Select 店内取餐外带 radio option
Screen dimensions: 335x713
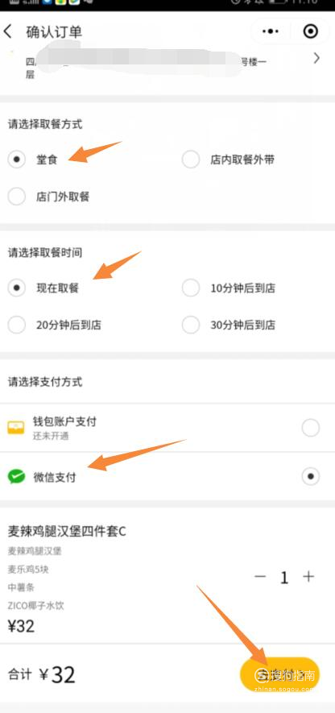tap(191, 160)
